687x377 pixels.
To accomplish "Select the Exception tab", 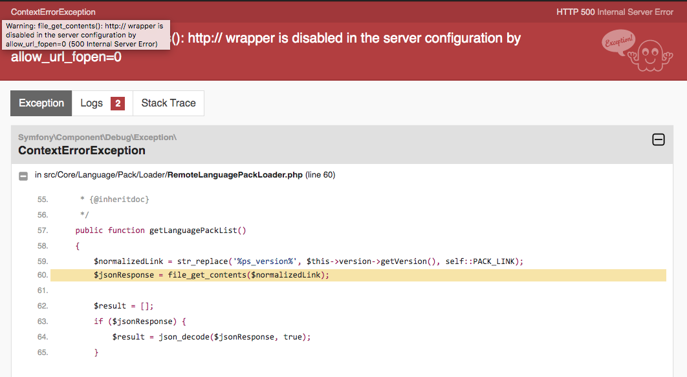I will tap(41, 103).
